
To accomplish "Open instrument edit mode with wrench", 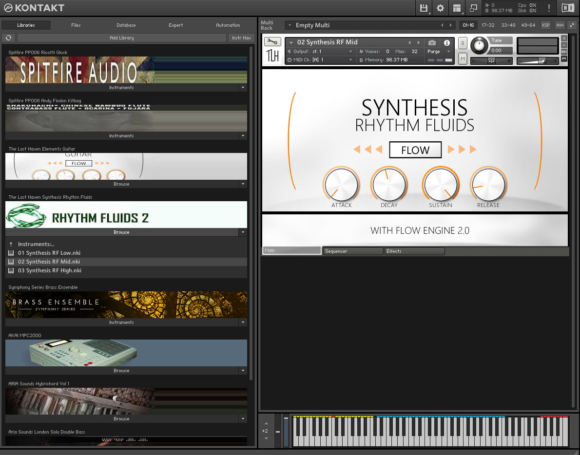I will pyautogui.click(x=272, y=42).
